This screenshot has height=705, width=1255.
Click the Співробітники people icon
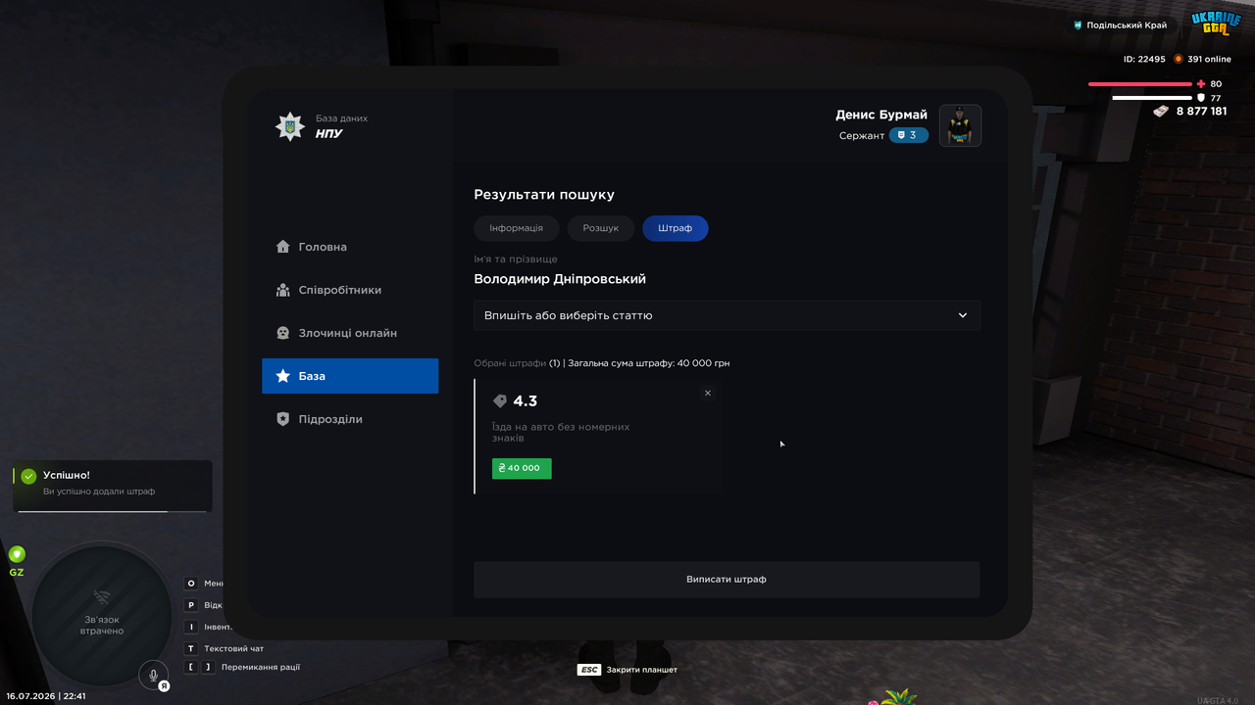pos(283,290)
